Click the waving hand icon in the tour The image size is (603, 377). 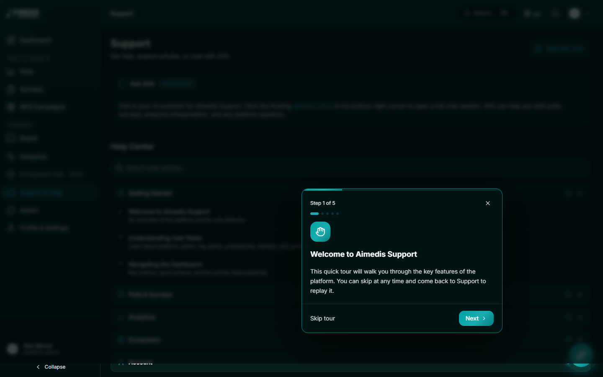(x=320, y=232)
